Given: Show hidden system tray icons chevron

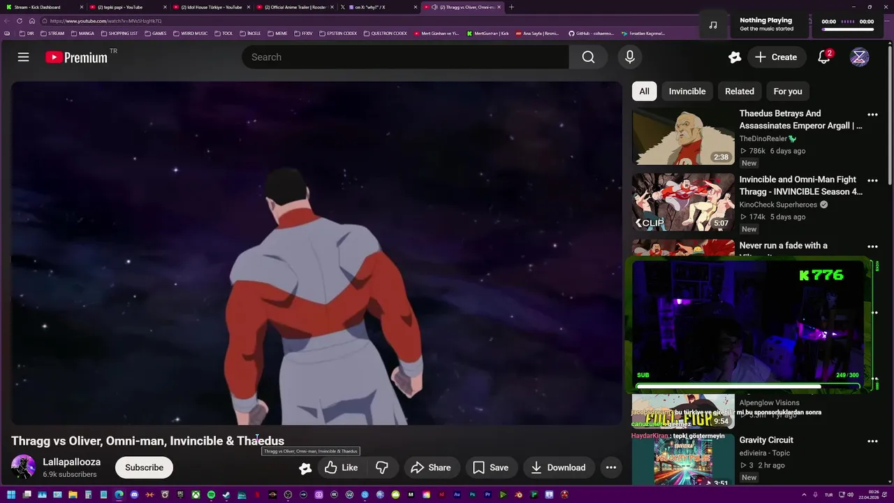Looking at the screenshot, I should coord(804,495).
